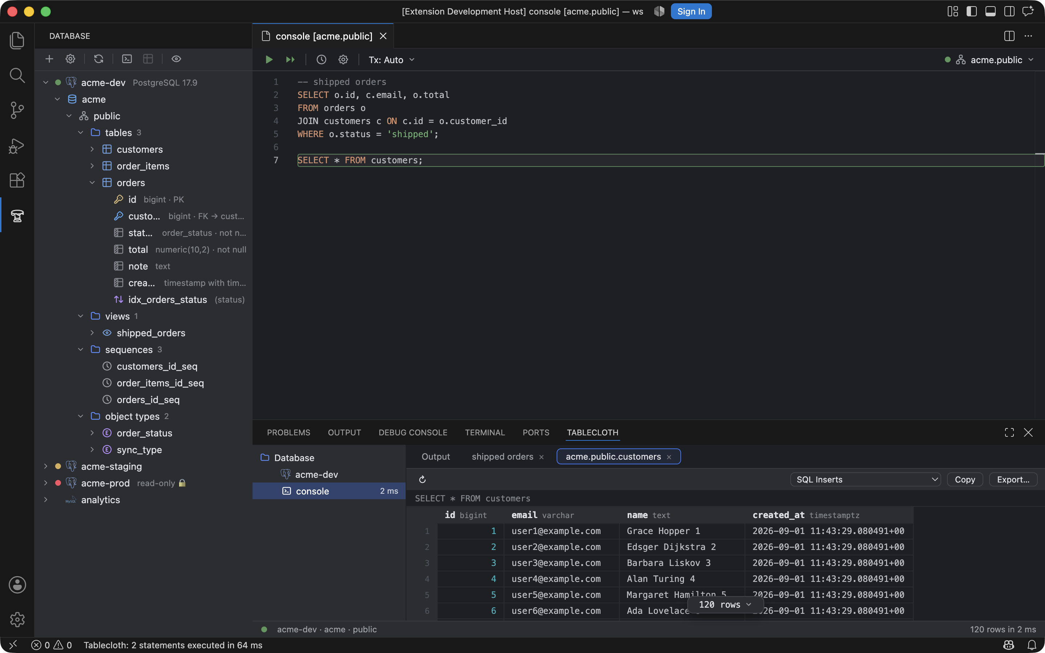Sort by the email column header
The image size is (1045, 653).
tap(561, 515)
